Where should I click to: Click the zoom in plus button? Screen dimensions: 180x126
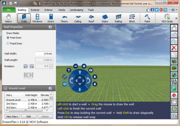(x=84, y=66)
